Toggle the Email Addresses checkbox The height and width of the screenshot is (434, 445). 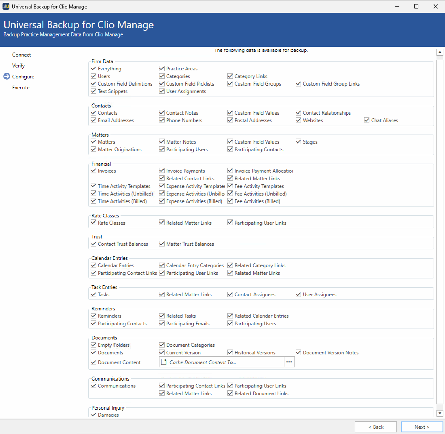coord(93,120)
